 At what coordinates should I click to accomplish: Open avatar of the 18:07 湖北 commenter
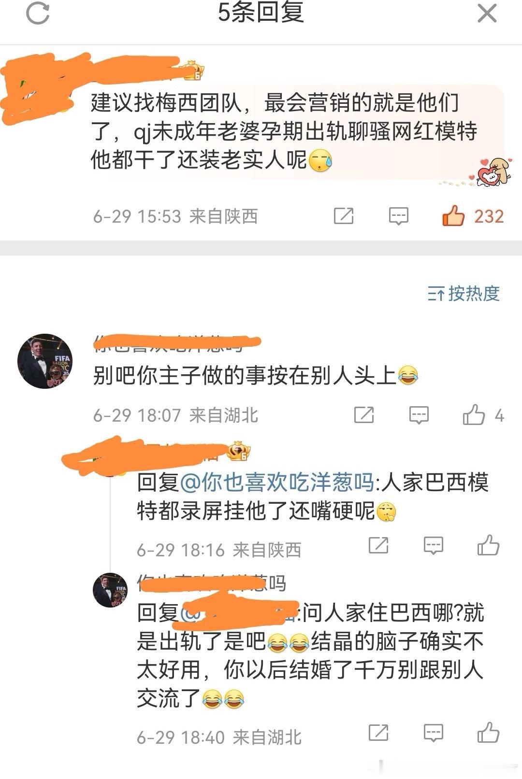45,361
